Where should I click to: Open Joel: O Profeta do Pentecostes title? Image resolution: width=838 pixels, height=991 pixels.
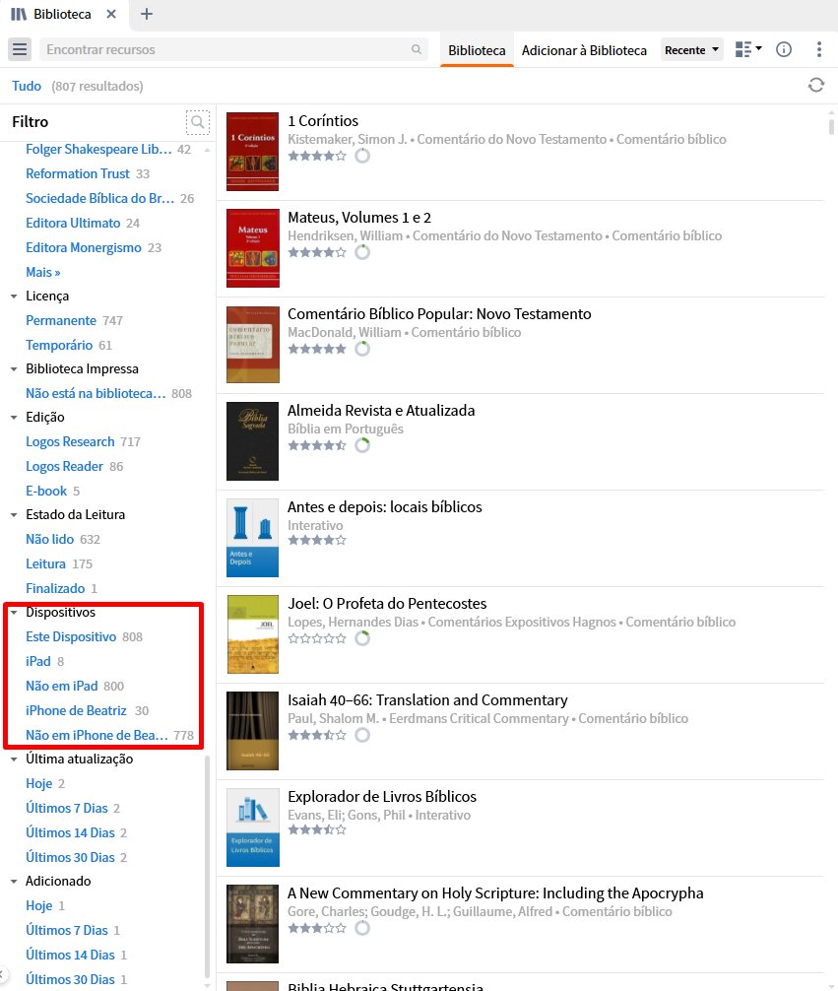point(387,604)
